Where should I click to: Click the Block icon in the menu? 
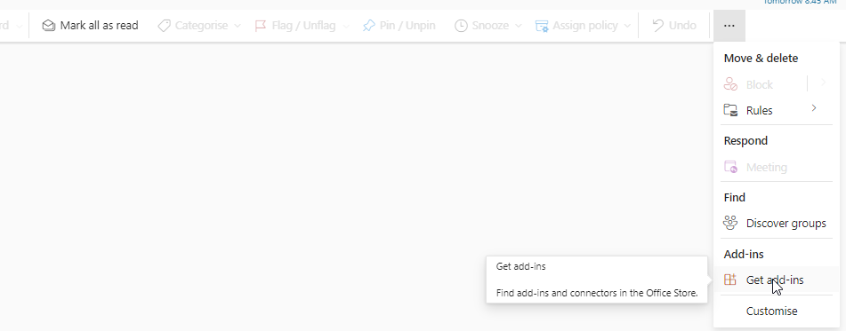click(x=730, y=84)
